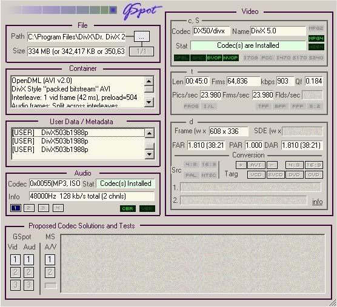Click the S170 colorimetry indicator
Screen dimensions: 337x307
[299, 58]
